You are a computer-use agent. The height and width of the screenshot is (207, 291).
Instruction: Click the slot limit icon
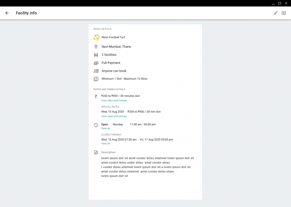click(96, 79)
